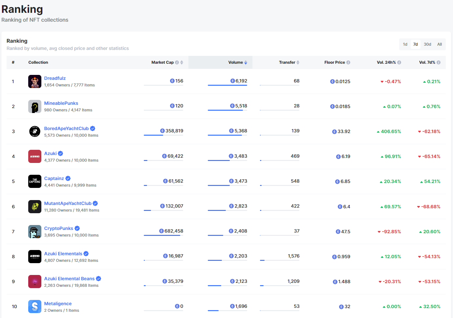
Task: Sort table by Market Cap arrows
Action: pyautogui.click(x=182, y=62)
